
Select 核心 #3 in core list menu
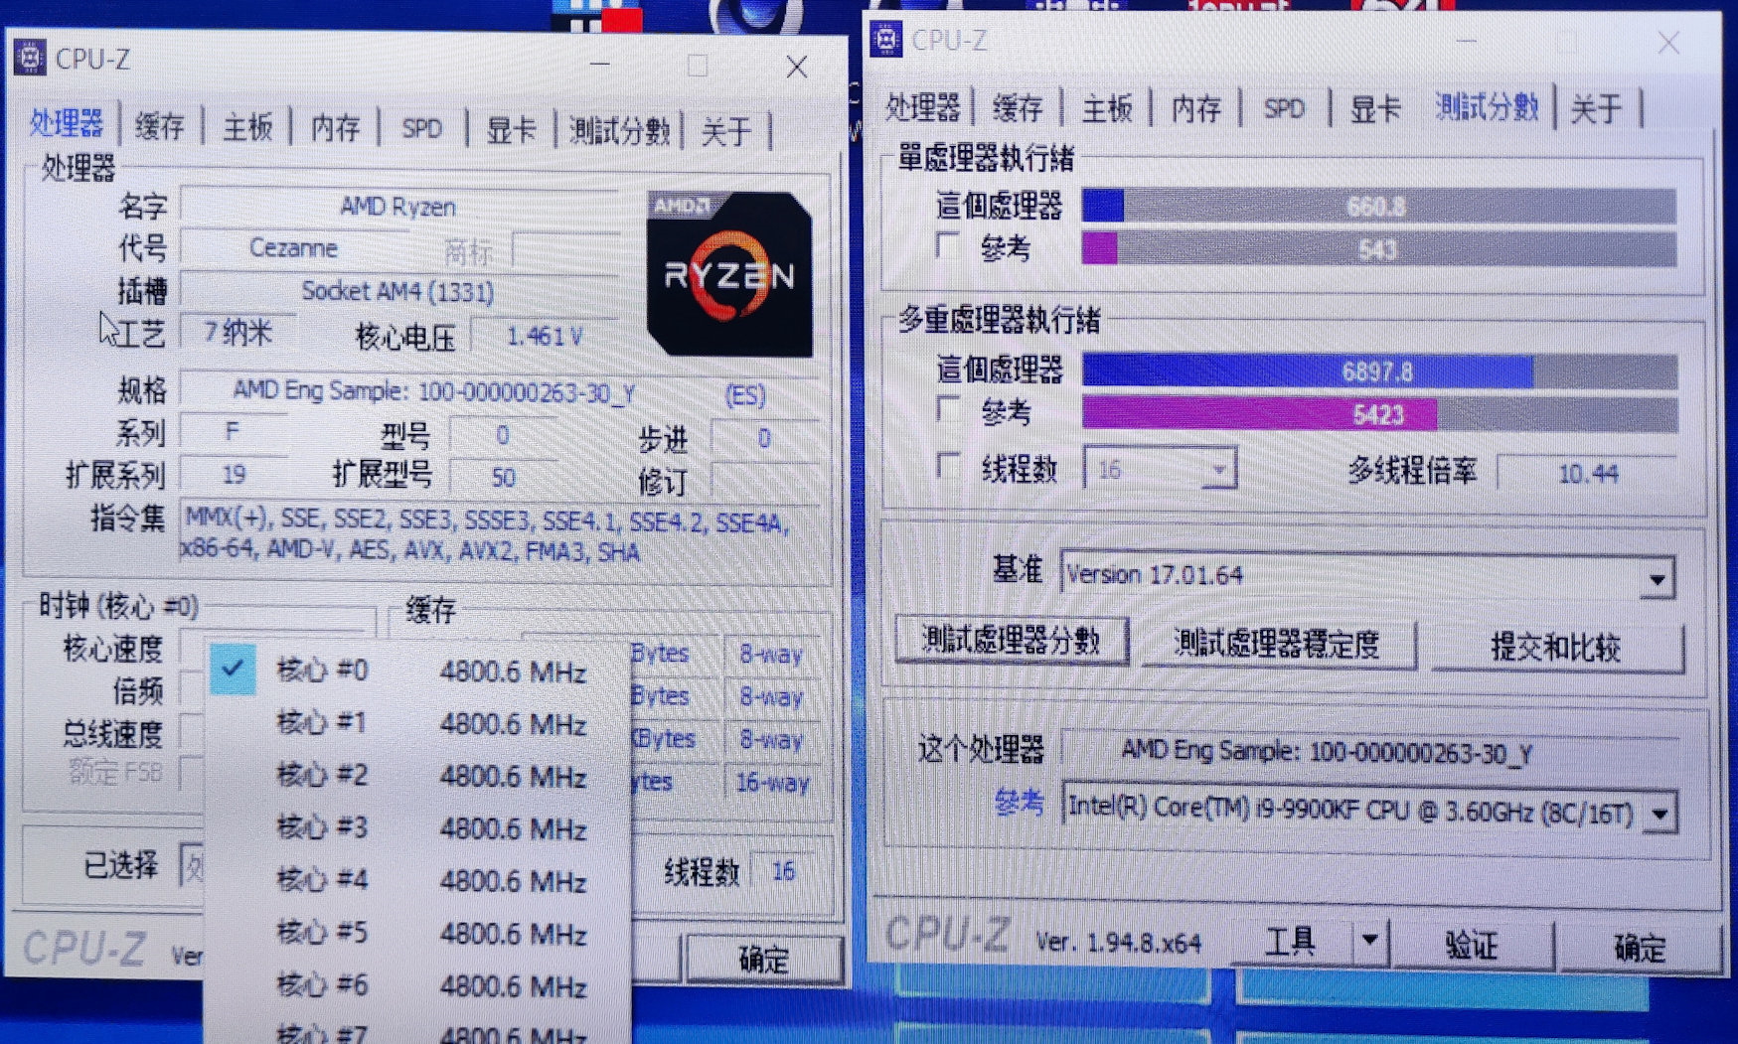click(417, 828)
